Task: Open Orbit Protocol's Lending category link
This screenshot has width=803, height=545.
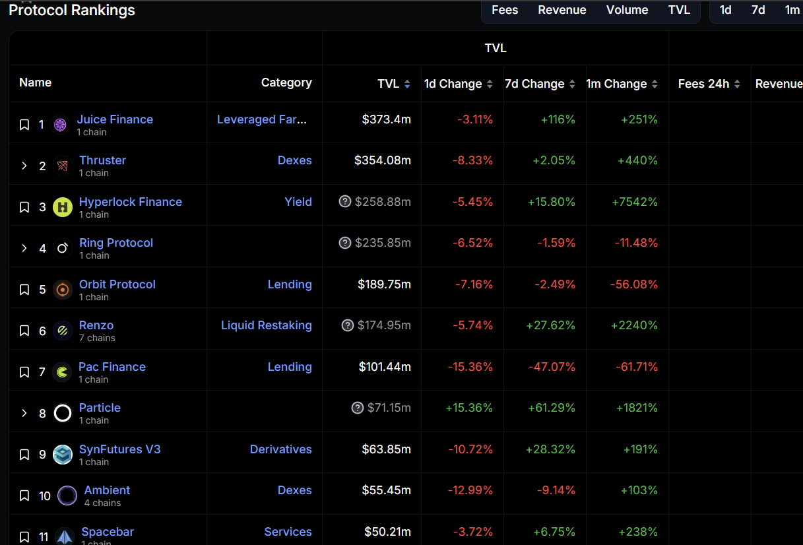Action: (290, 284)
